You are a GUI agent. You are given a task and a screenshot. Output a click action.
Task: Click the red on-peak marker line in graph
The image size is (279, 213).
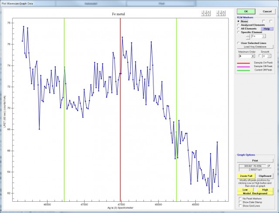(x=120, y=131)
